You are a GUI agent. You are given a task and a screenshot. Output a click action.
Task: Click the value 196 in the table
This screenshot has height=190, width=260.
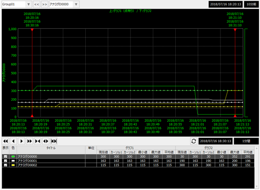tap(248, 161)
